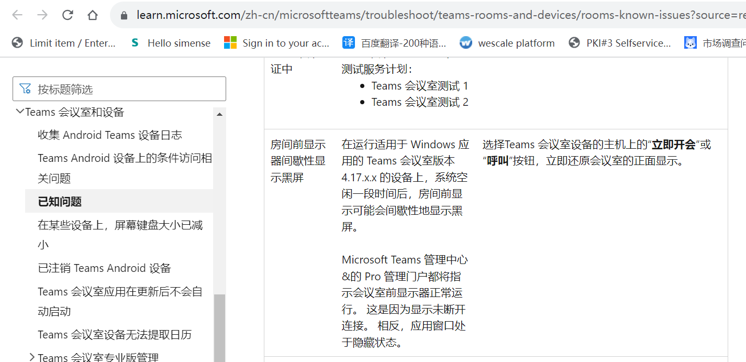Open the 'Hello simense' bookmark
Screen dimensions: 746x362
pos(171,43)
